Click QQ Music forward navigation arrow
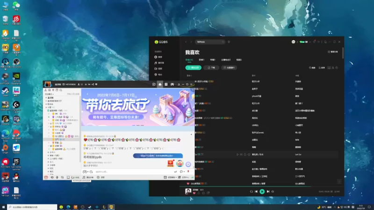Screen dimensions: 374x210 [191, 42]
